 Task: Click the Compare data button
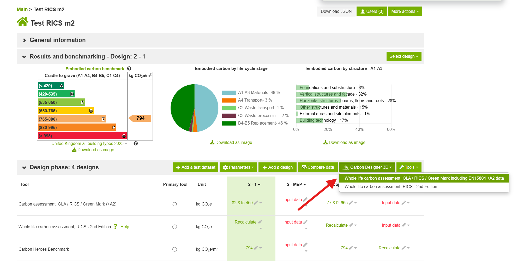coord(318,167)
